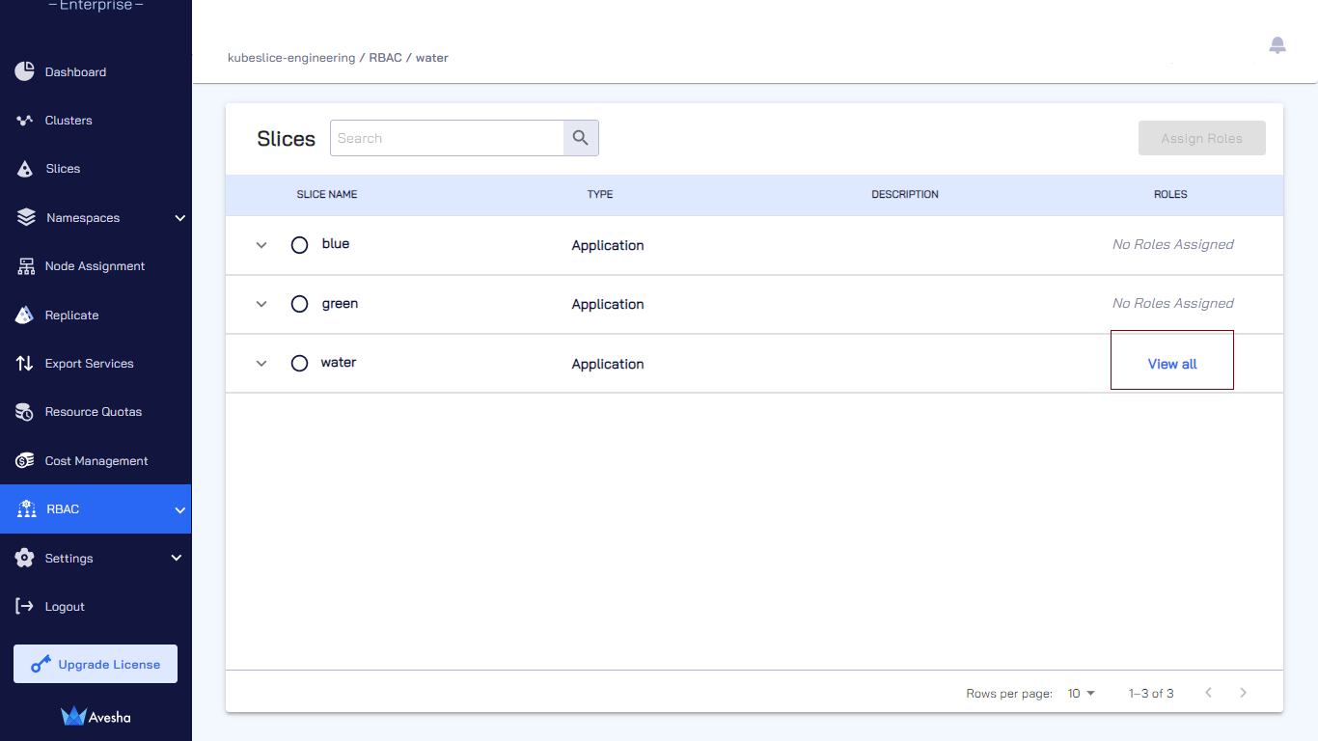Go to Cost Management in the sidebar
The image size is (1318, 741).
point(96,461)
